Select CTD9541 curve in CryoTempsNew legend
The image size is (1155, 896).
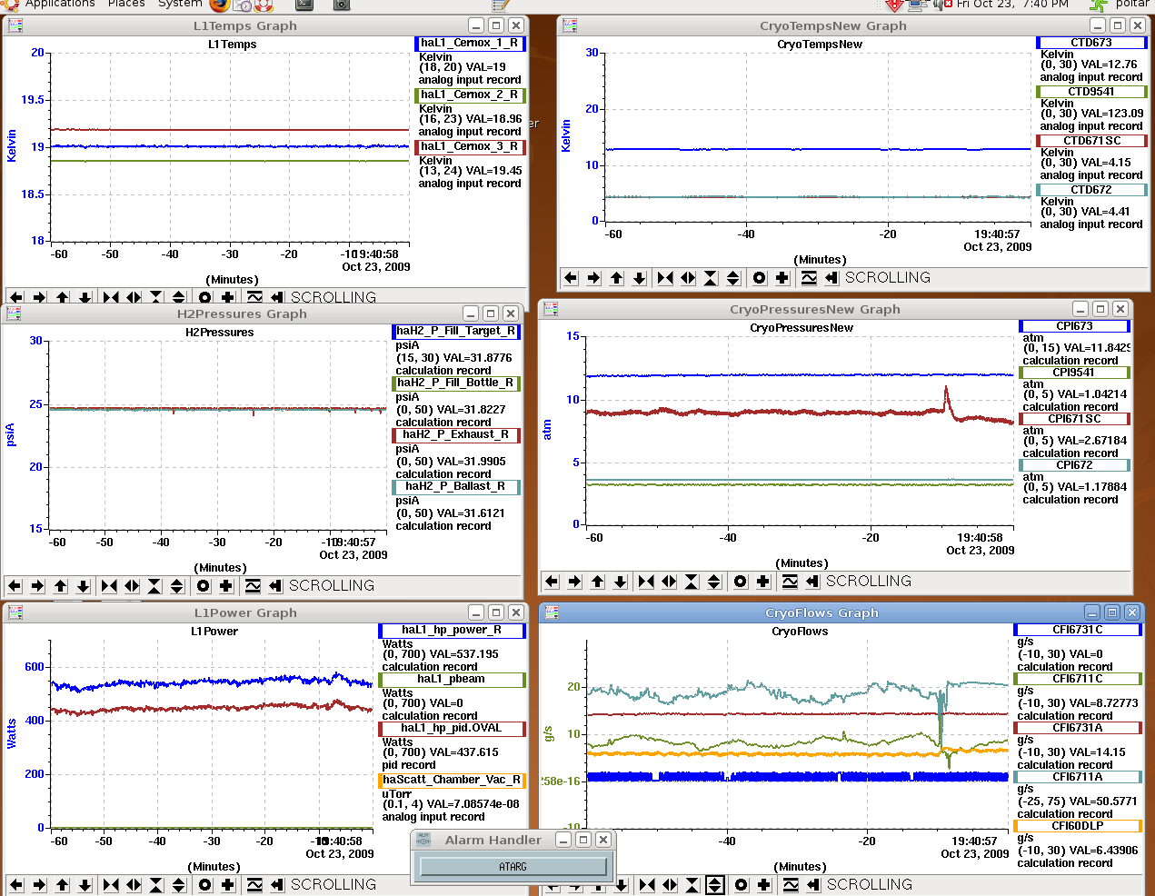point(1091,92)
